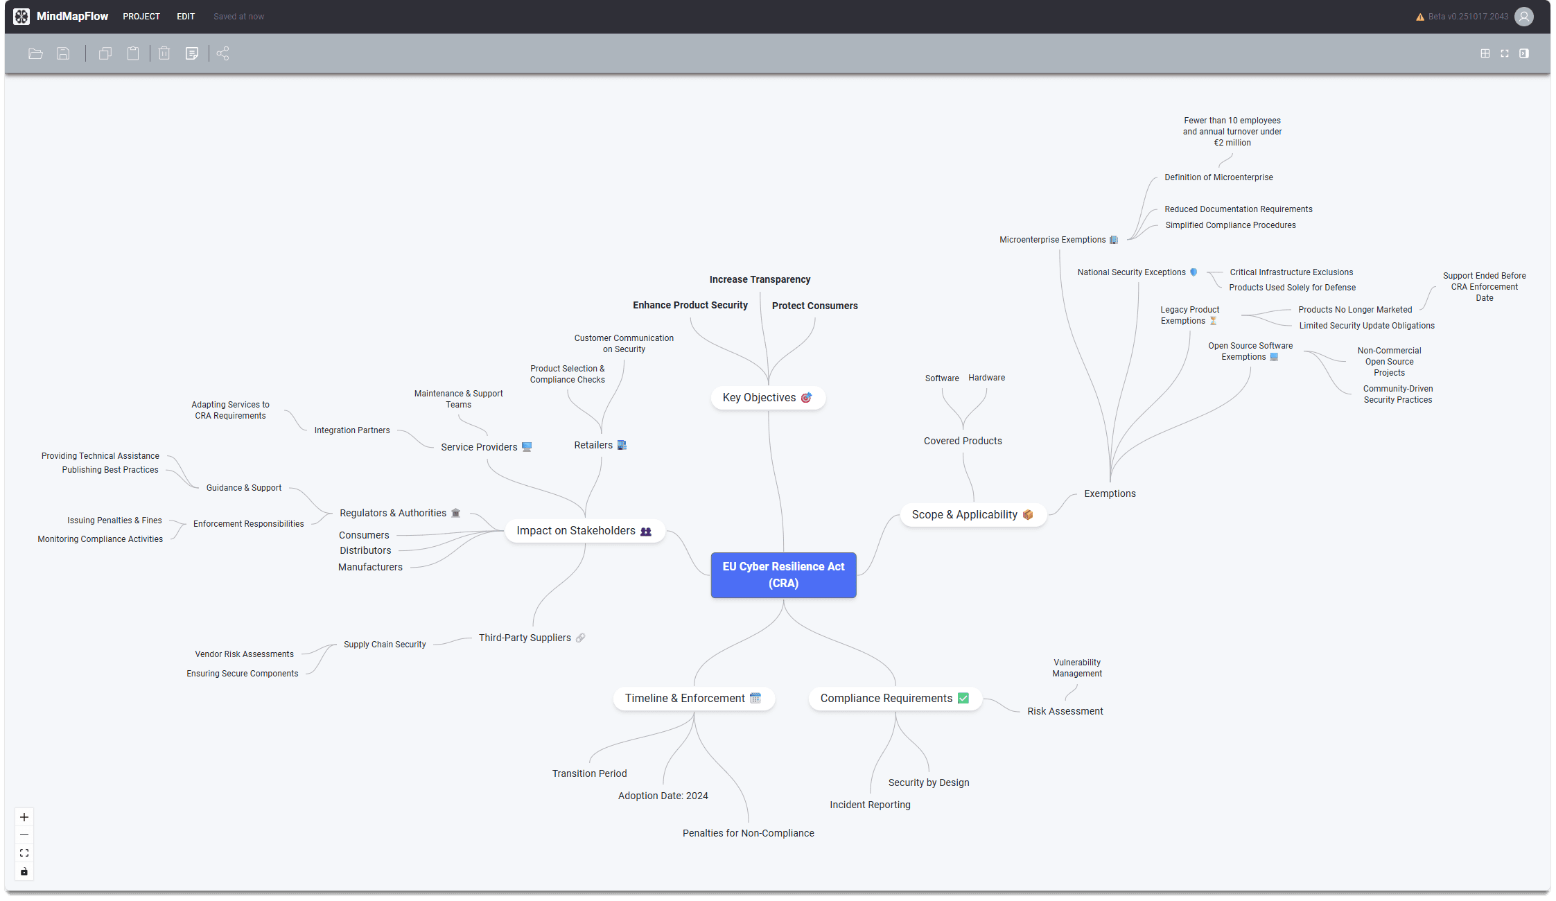Open the user profile avatar
The width and height of the screenshot is (1556, 901).
pos(1523,16)
